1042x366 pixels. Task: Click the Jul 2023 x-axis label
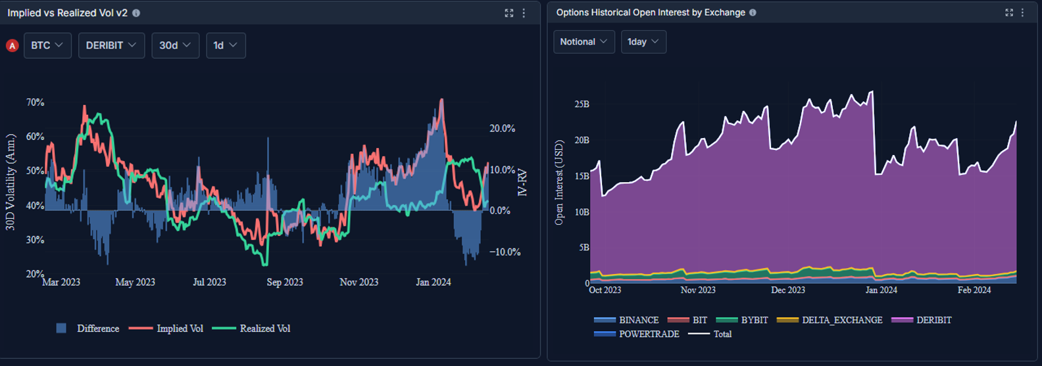(209, 282)
